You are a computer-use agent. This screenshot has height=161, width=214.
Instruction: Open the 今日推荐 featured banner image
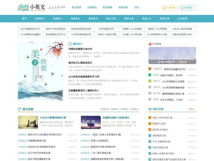[x=172, y=55]
